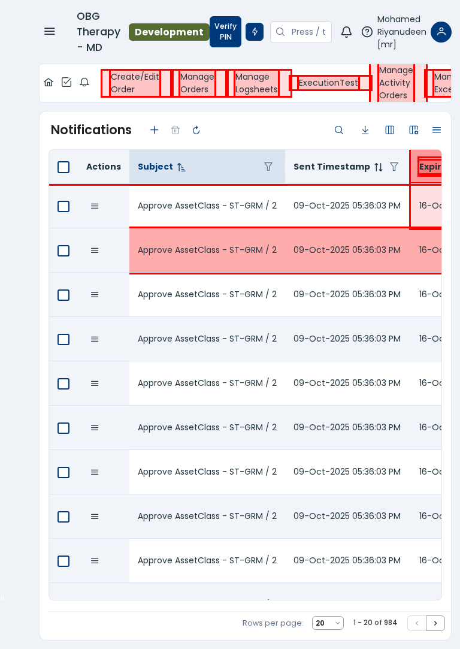Refresh the Notifications list
Viewport: 460px width, 649px height.
[196, 130]
